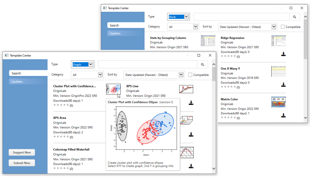Click the Suggest New button
311x178 pixels.
point(22,152)
